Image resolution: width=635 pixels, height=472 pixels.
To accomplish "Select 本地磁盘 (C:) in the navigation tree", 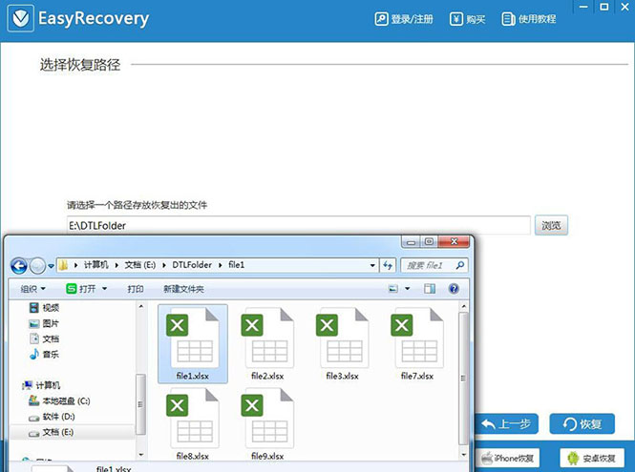I will 61,400.
